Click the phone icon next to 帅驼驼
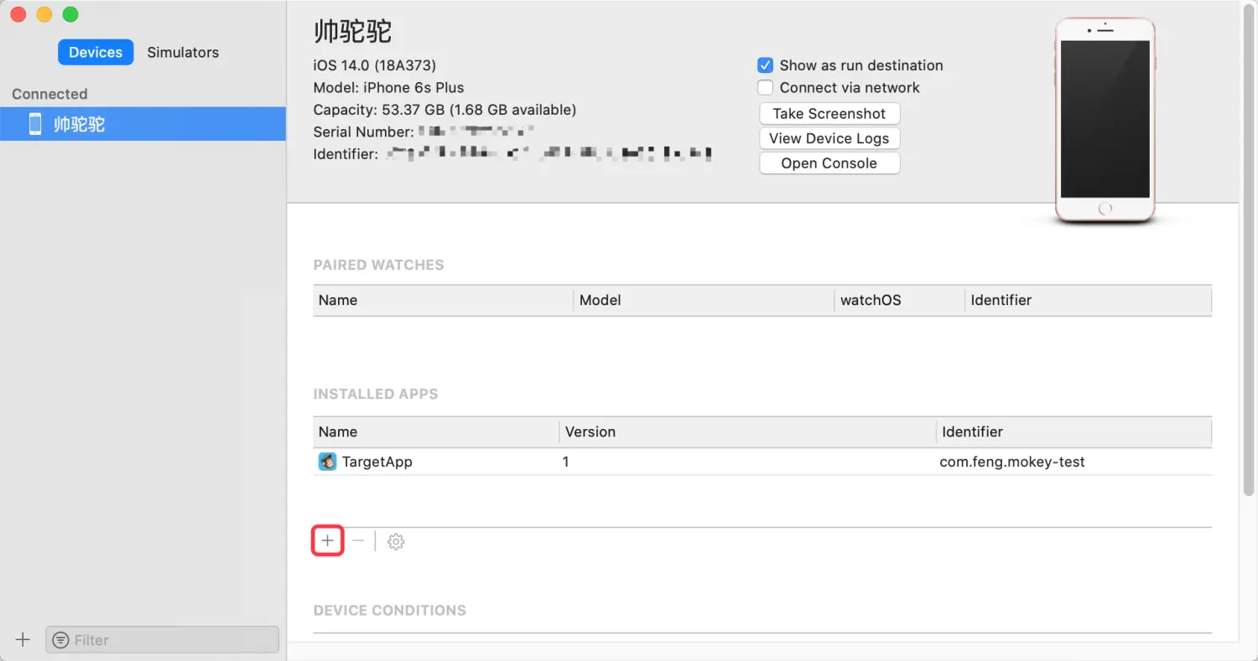Image resolution: width=1258 pixels, height=661 pixels. (35, 124)
